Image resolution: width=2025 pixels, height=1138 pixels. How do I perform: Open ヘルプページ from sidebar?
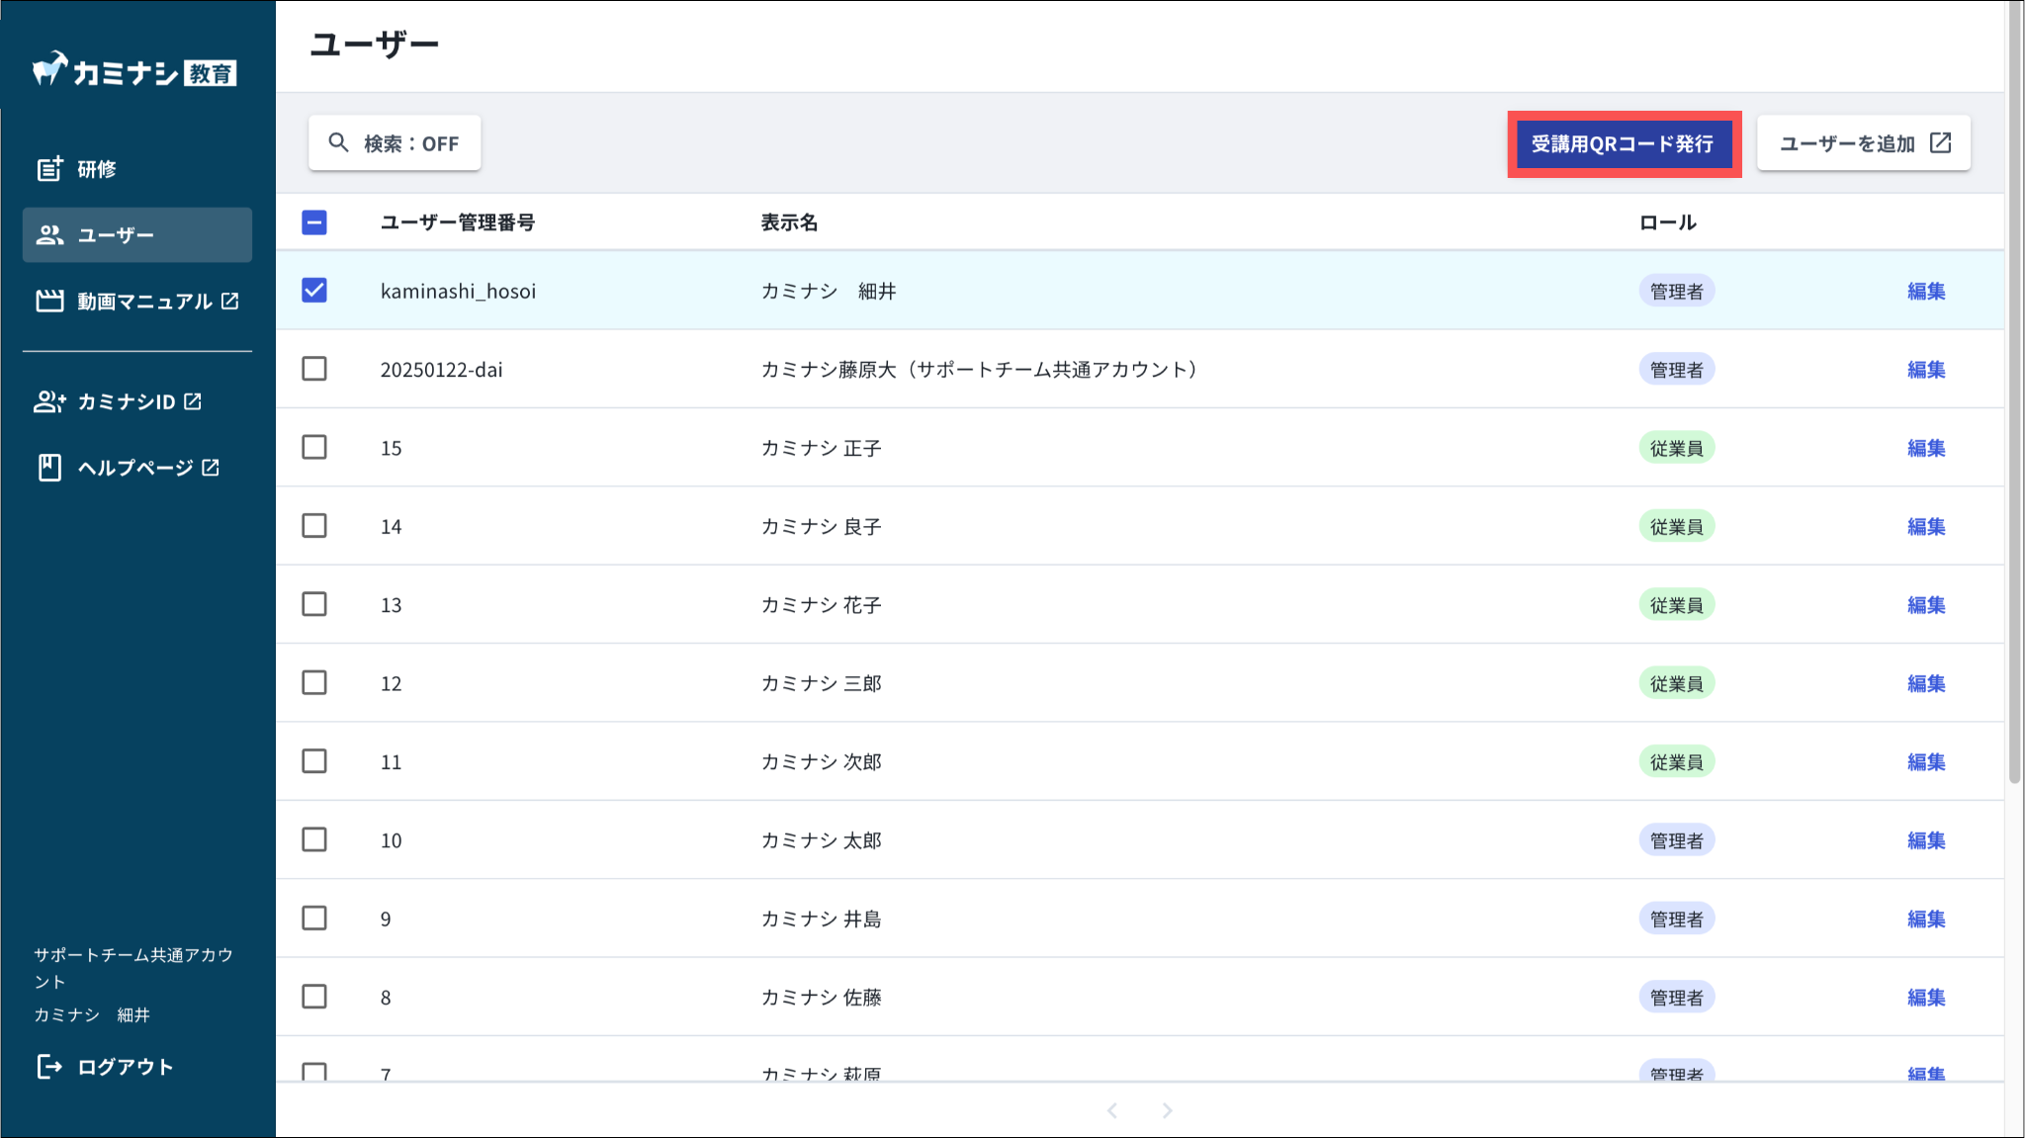[137, 468]
